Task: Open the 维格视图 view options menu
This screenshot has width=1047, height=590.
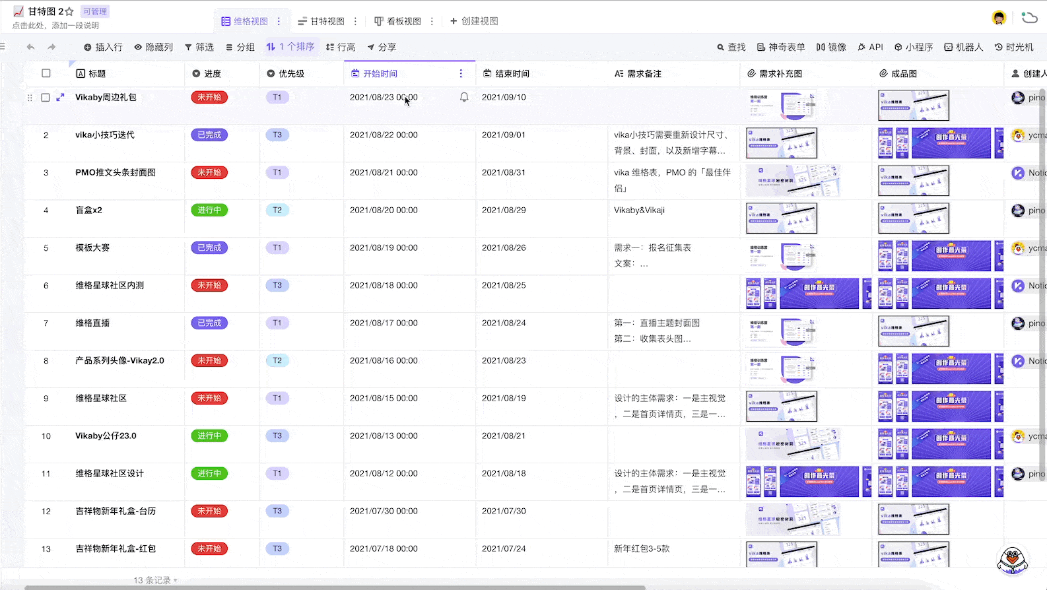Action: pos(279,21)
